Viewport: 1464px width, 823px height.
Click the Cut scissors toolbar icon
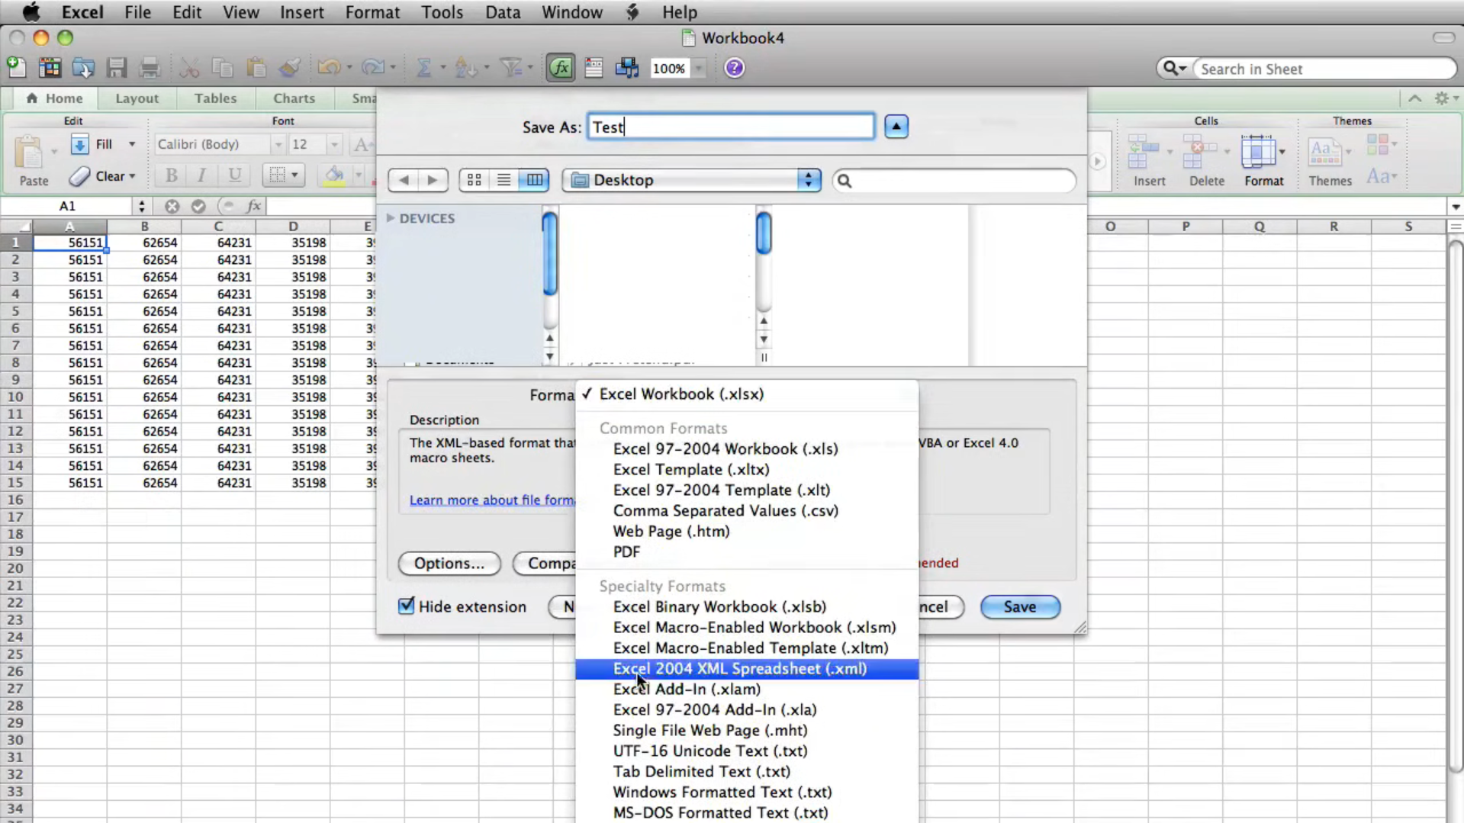pos(189,68)
